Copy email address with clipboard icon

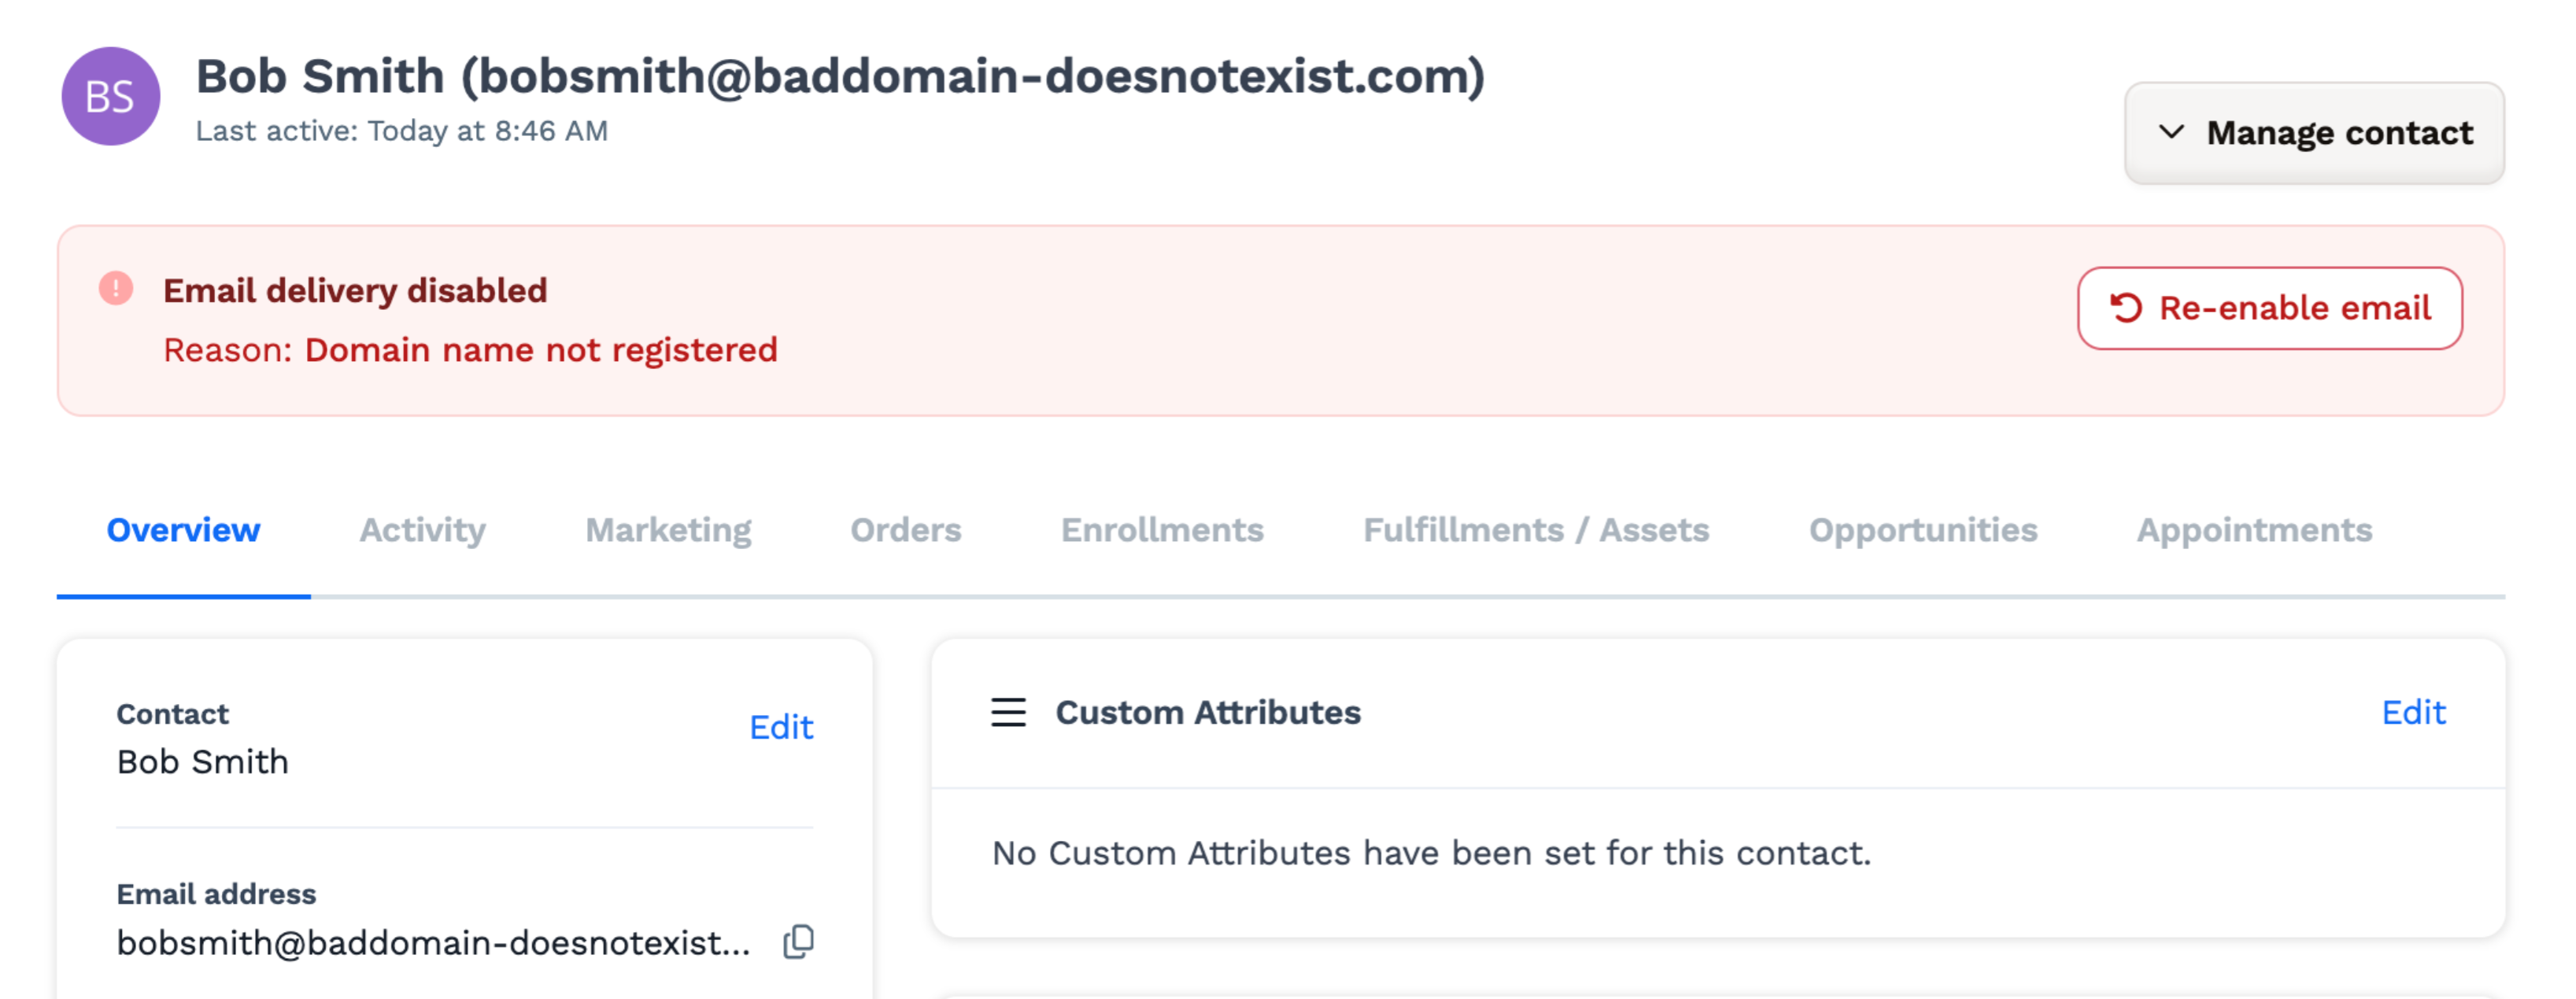point(798,941)
